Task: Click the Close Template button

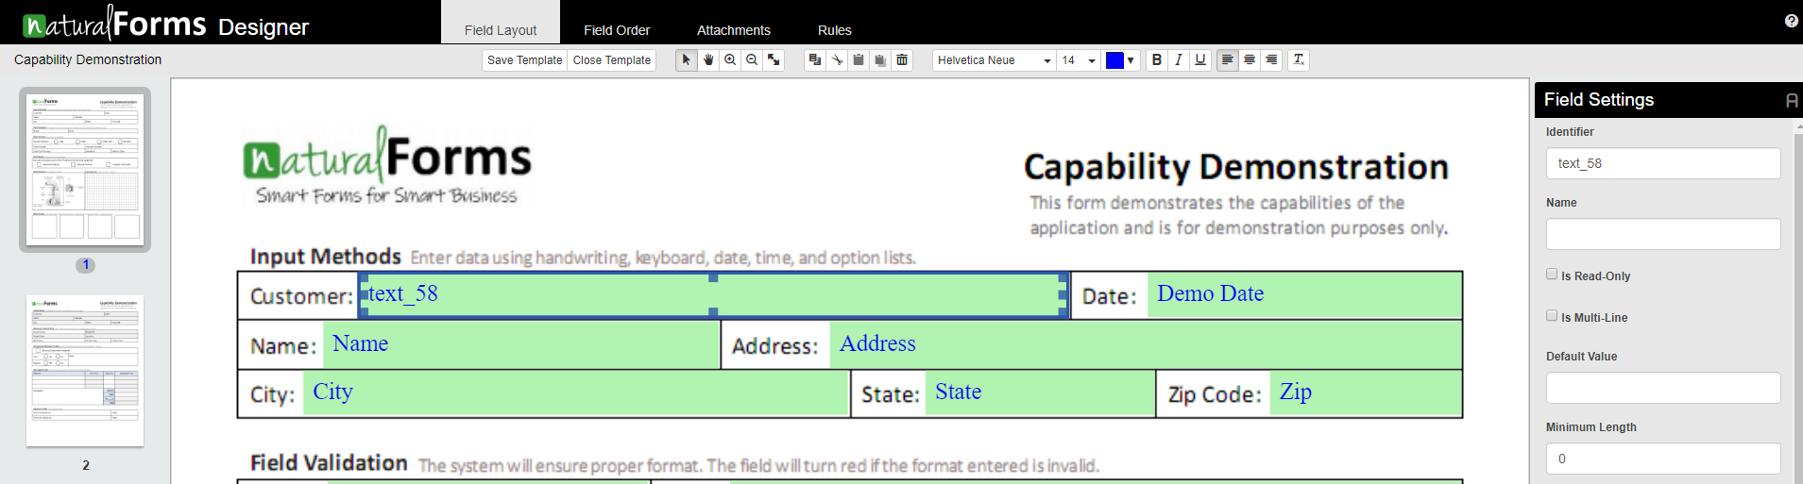Action: click(x=612, y=59)
